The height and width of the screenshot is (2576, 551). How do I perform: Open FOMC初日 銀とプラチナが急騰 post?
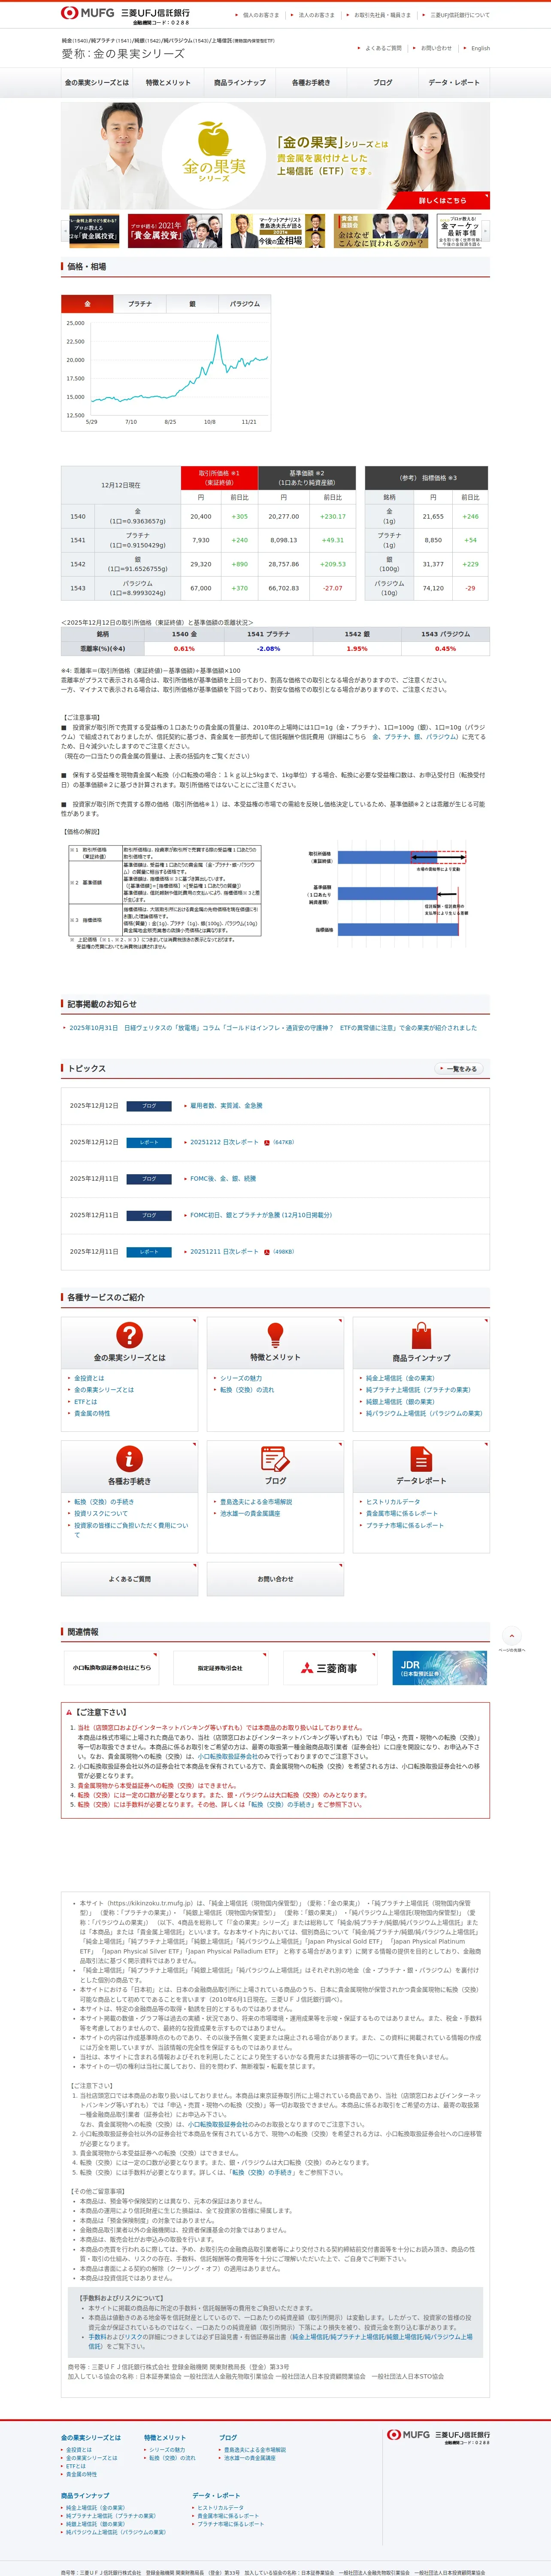tap(261, 1215)
